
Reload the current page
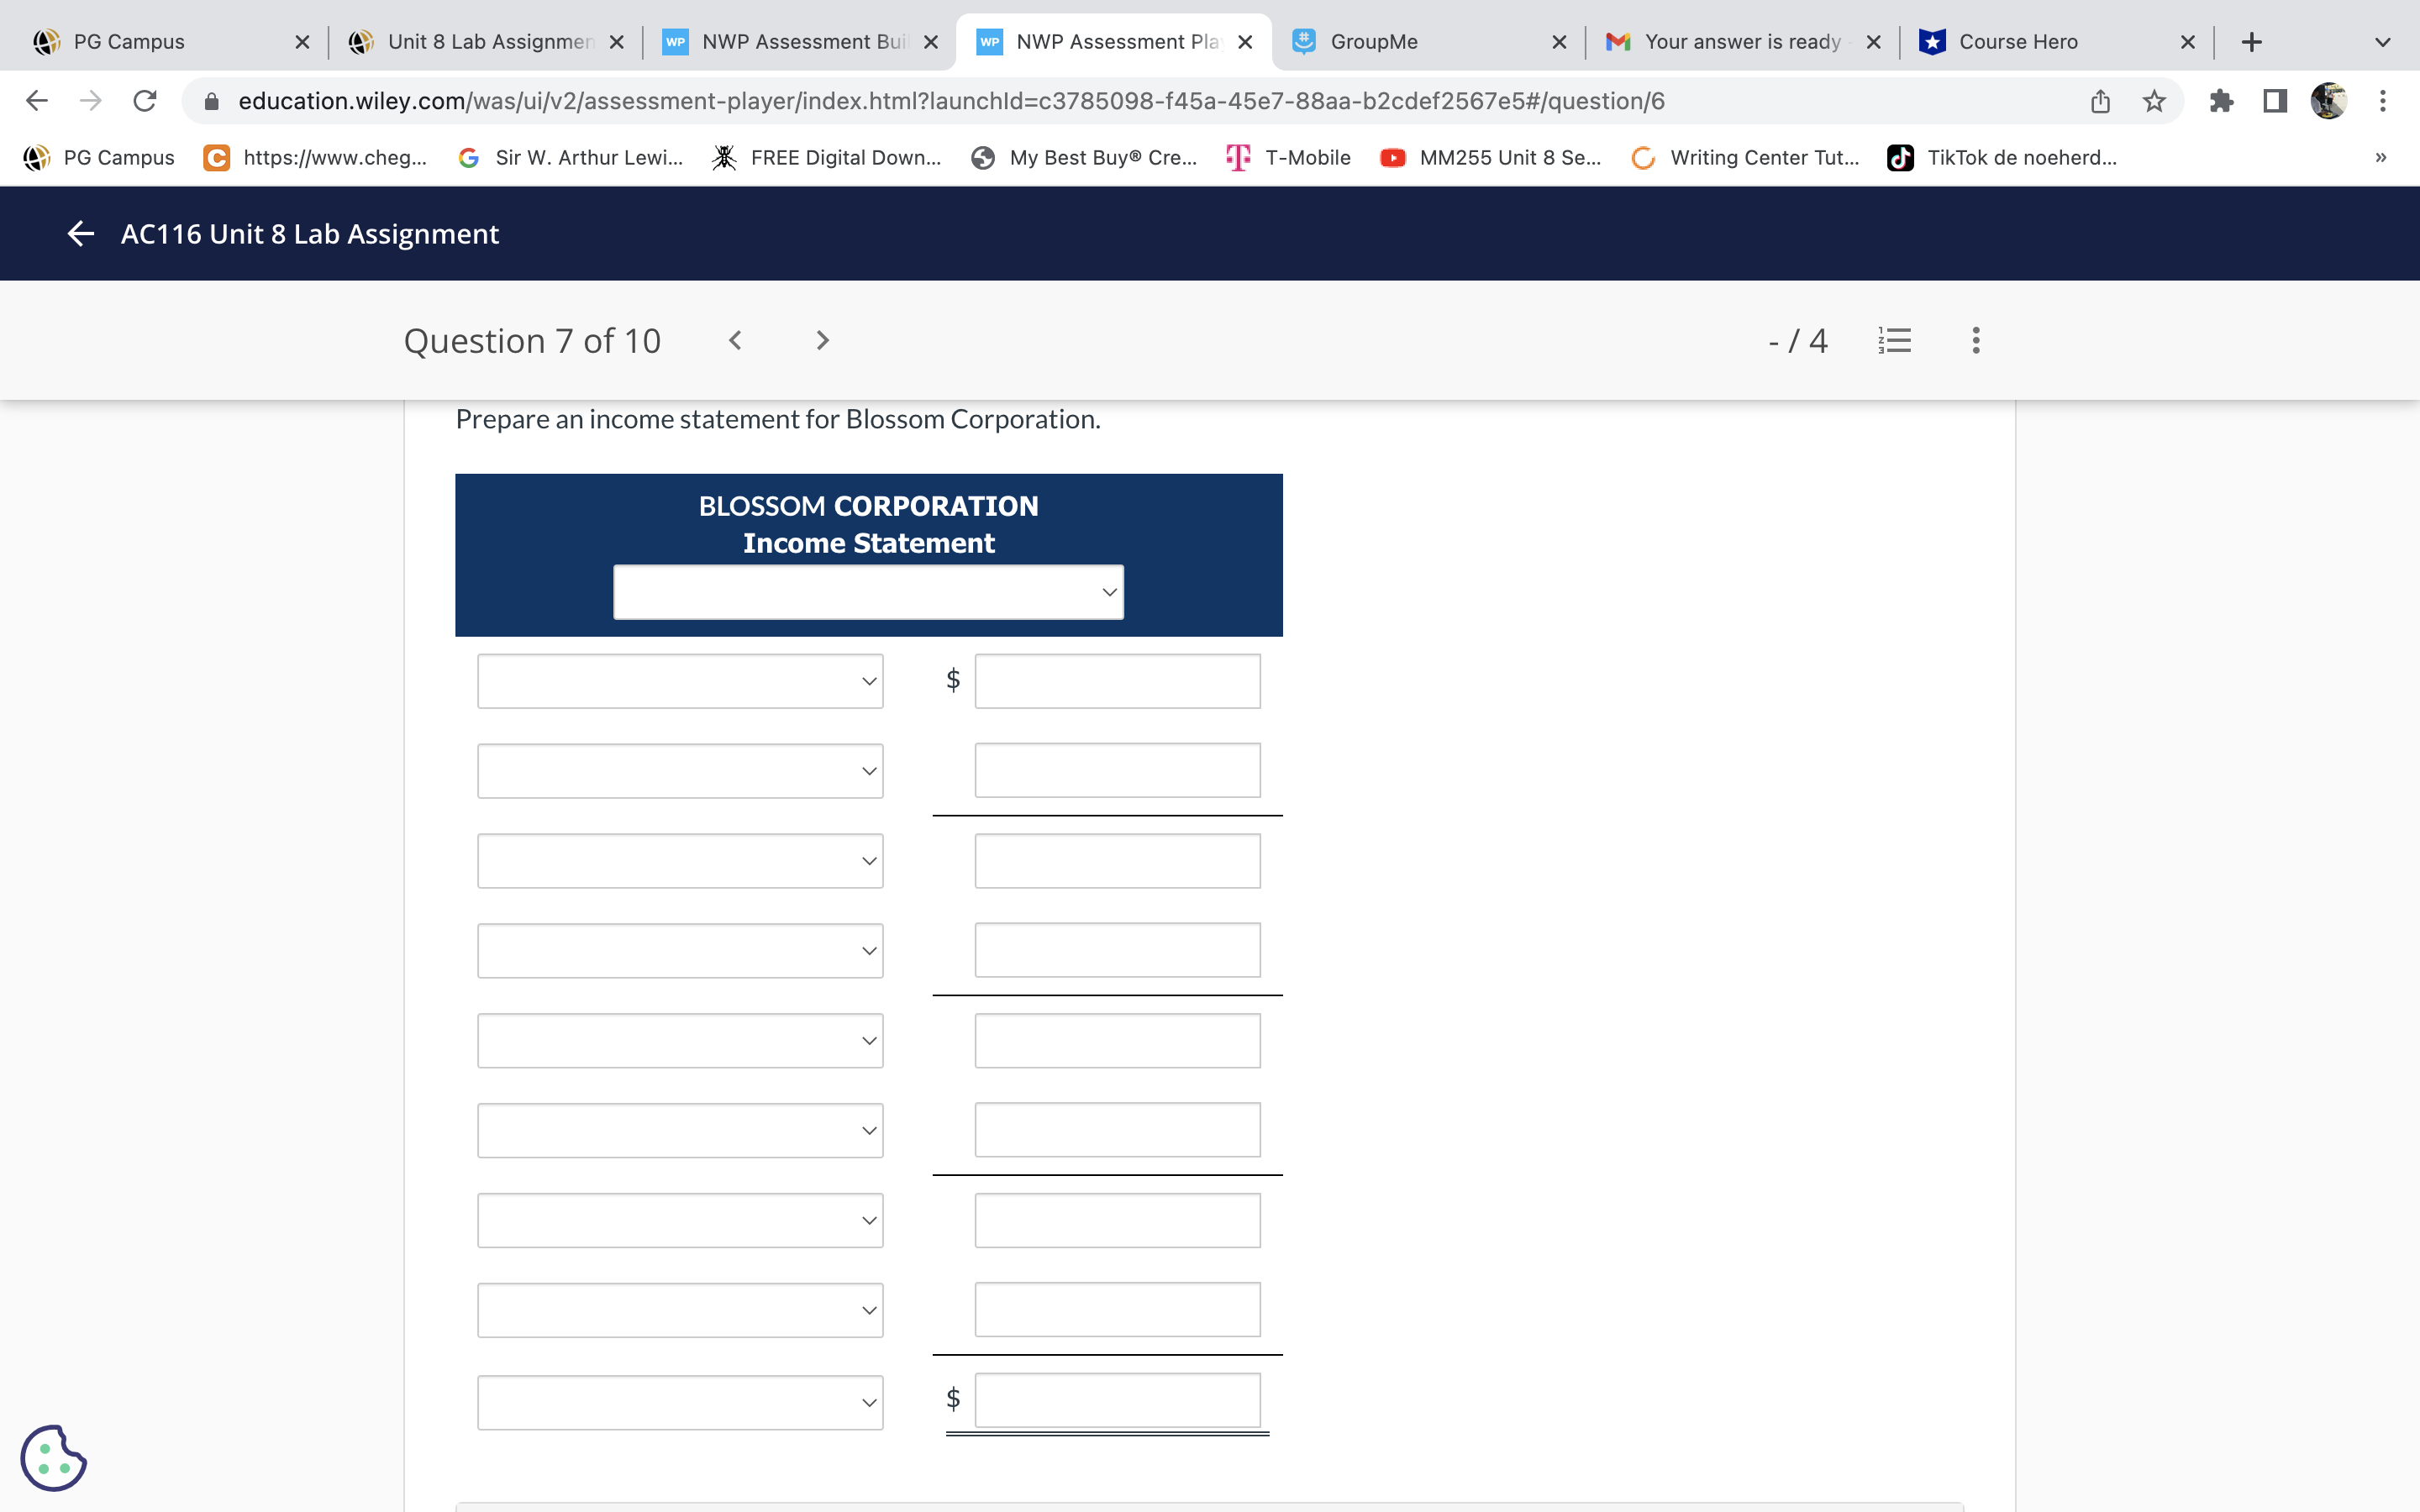point(145,101)
